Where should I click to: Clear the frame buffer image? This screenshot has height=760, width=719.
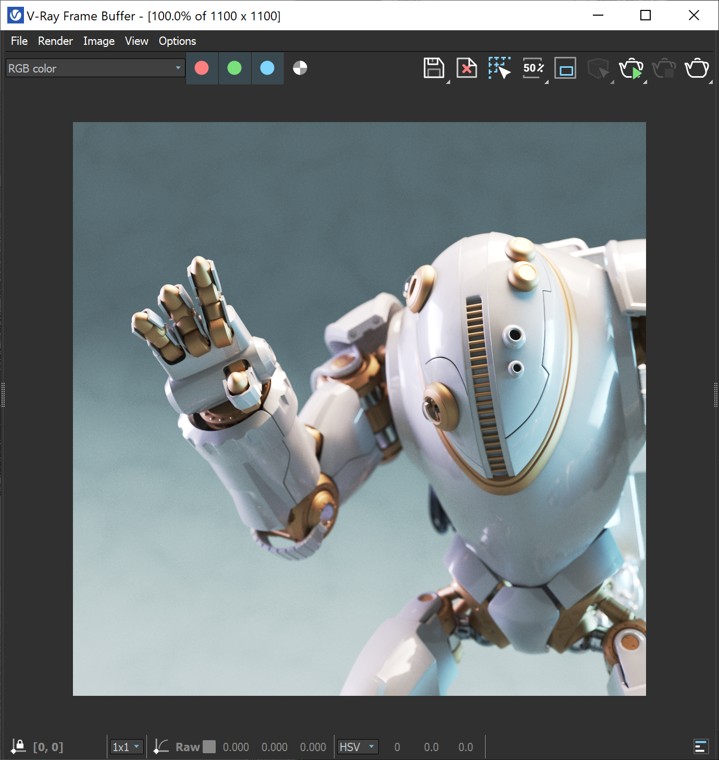(466, 68)
